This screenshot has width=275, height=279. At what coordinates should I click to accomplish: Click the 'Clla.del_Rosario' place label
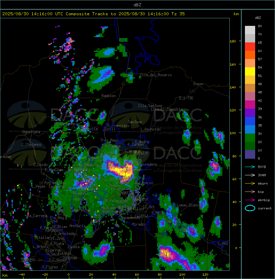[x=156, y=75]
